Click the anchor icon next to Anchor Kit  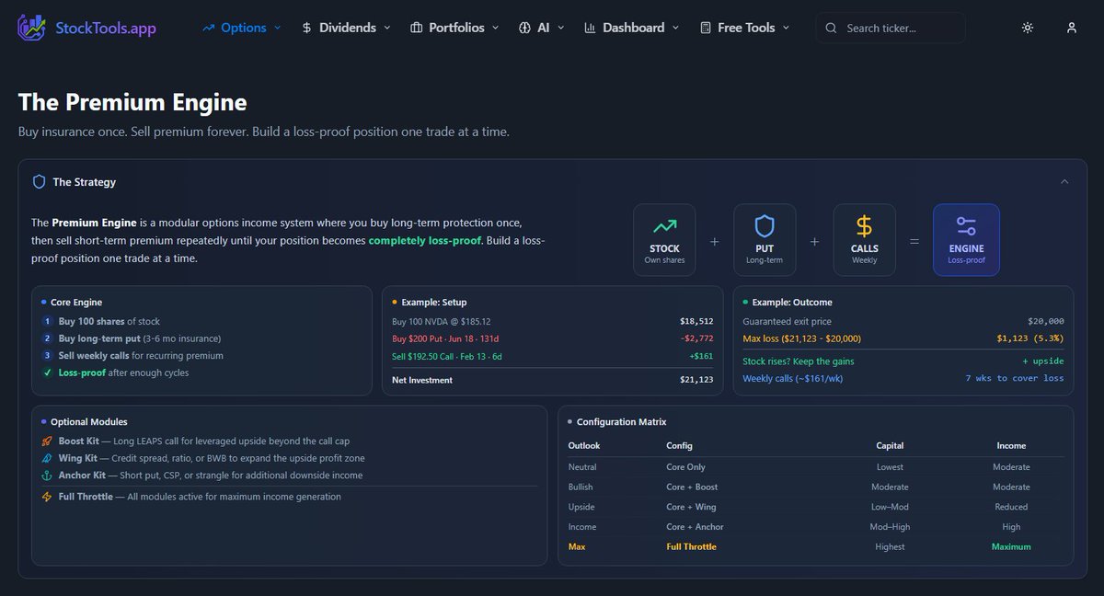pyautogui.click(x=46, y=475)
